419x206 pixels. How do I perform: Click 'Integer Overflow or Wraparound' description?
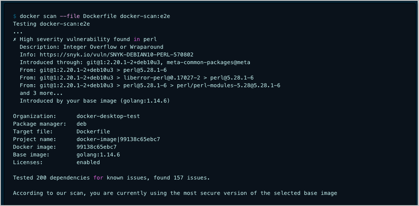pos(113,47)
